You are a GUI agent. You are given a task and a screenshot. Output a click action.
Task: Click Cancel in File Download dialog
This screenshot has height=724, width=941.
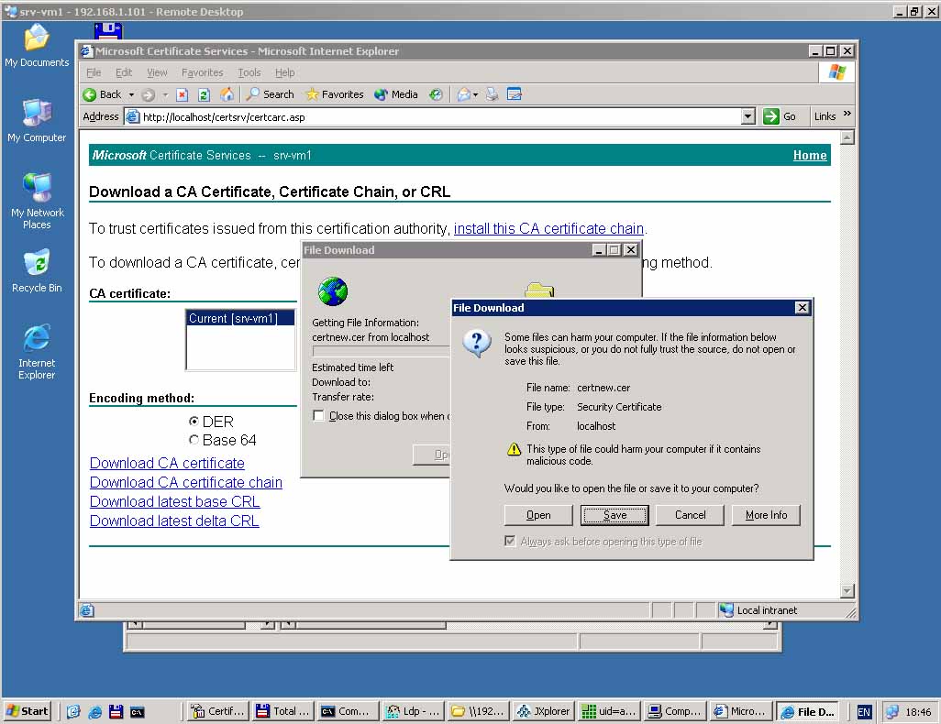tap(690, 515)
